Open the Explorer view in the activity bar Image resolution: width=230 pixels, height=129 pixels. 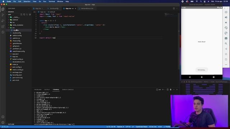point(3,9)
